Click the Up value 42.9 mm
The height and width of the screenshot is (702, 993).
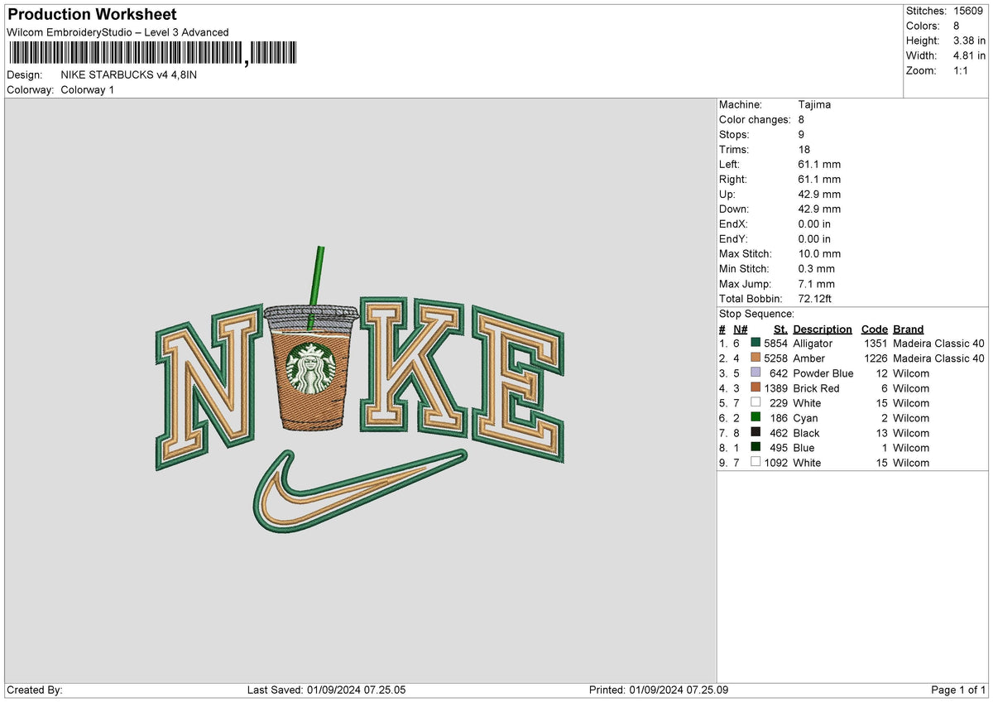[x=819, y=194]
